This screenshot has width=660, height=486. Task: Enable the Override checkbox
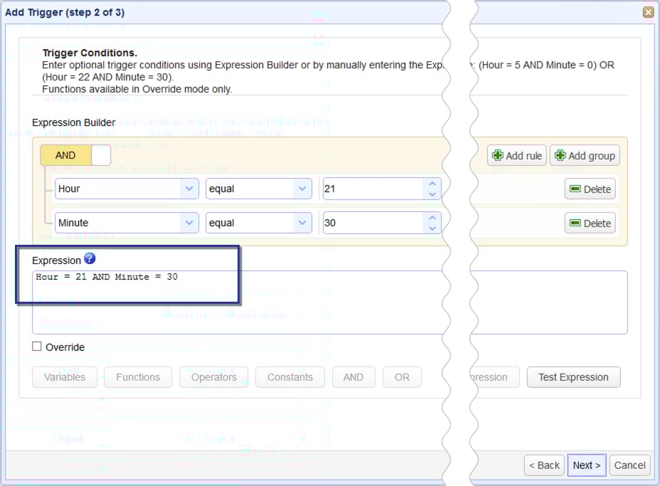tap(36, 347)
